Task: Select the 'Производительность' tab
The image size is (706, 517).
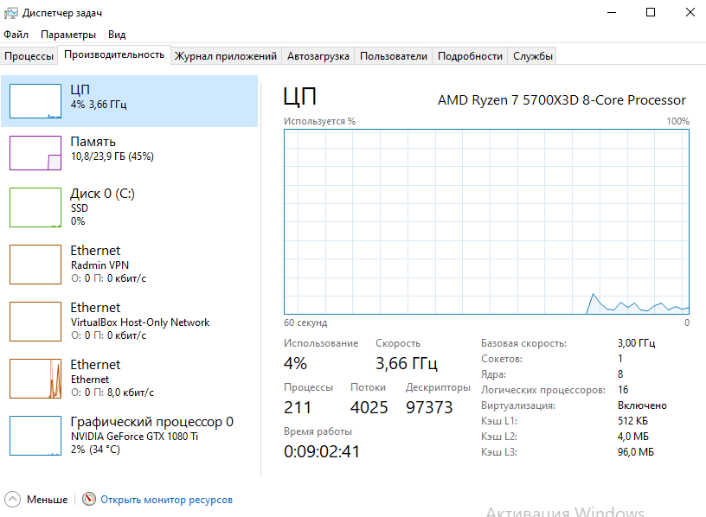Action: 114,54
